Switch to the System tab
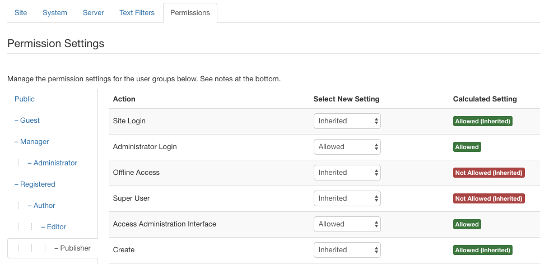The height and width of the screenshot is (264, 540). pos(55,13)
